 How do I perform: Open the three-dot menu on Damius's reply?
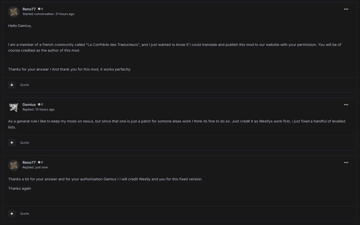click(346, 105)
